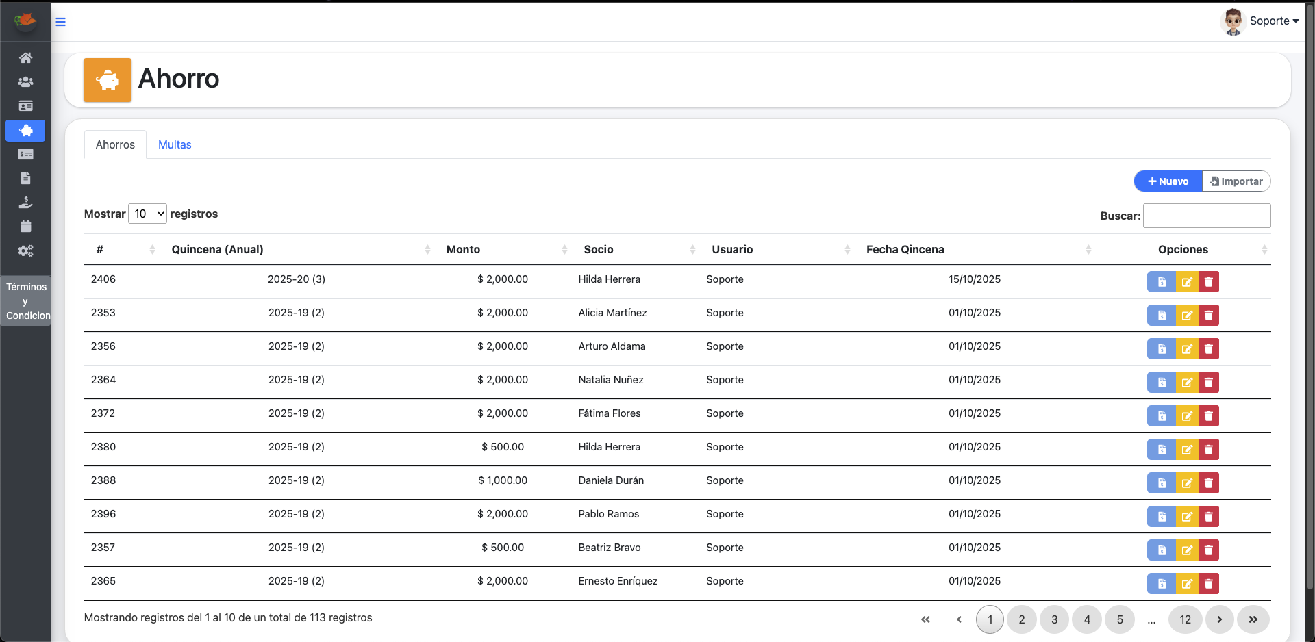The image size is (1315, 642).
Task: Select the piggy bank Ahorro icon
Action: (25, 131)
